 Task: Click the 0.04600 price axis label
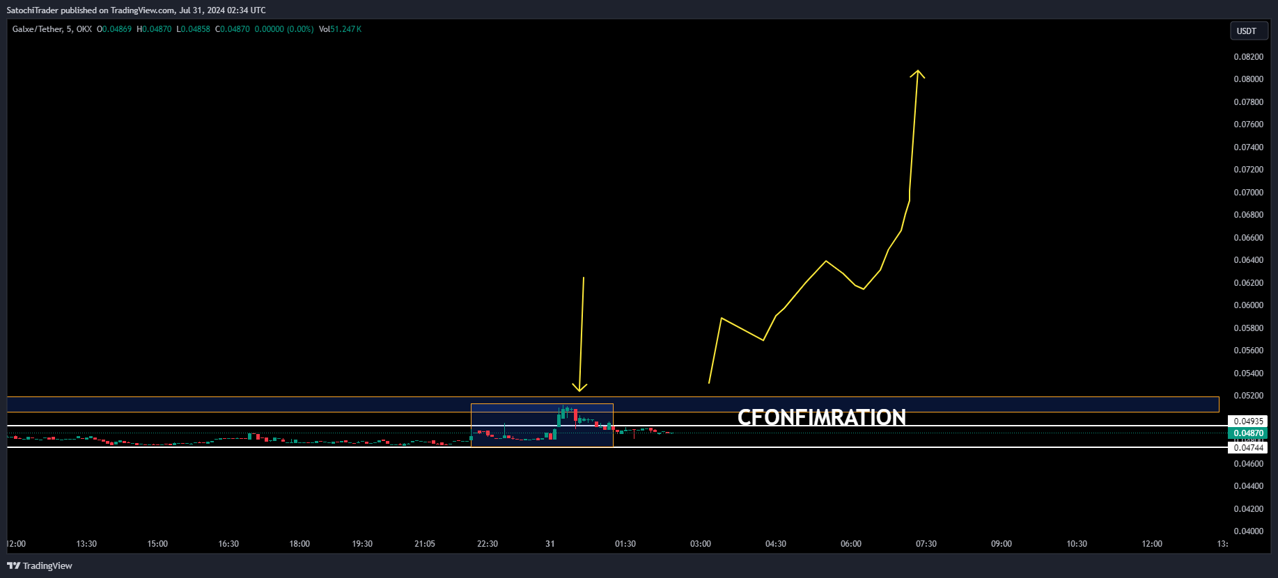click(1248, 464)
